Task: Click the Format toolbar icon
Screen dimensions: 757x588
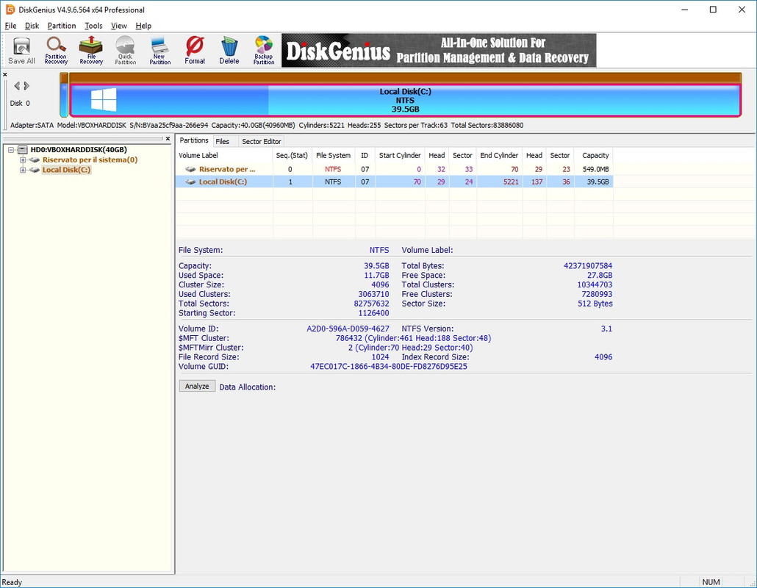Action: pyautogui.click(x=195, y=51)
